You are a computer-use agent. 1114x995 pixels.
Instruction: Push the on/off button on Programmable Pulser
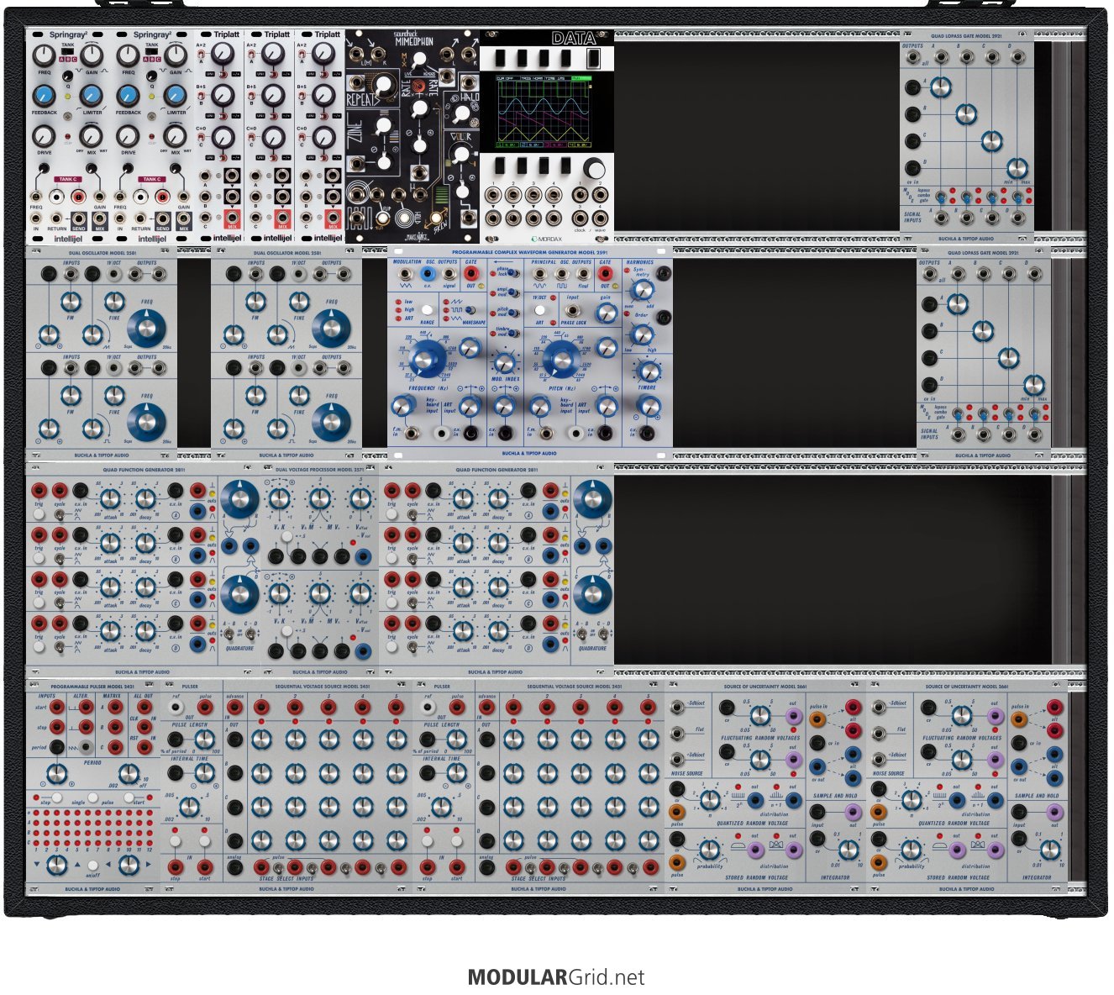(x=92, y=865)
